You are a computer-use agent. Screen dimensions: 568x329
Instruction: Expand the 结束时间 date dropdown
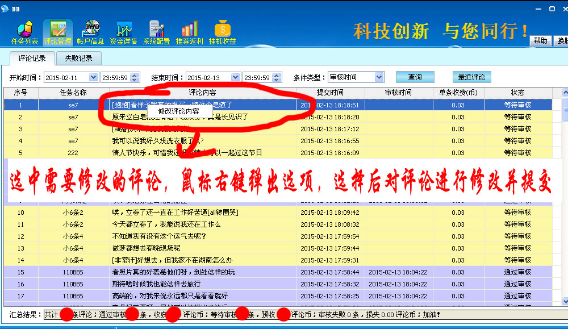click(x=236, y=77)
